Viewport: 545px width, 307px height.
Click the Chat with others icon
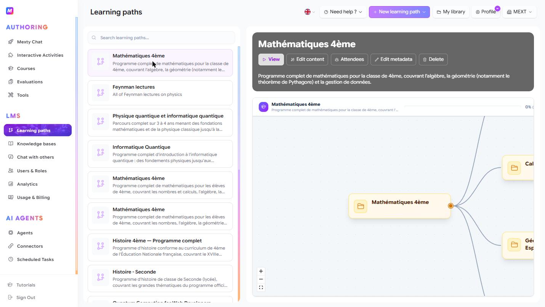[11, 157]
